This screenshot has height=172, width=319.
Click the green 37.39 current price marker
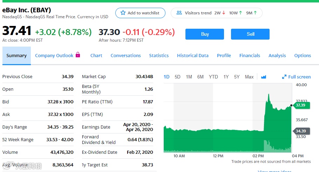(x=302, y=105)
